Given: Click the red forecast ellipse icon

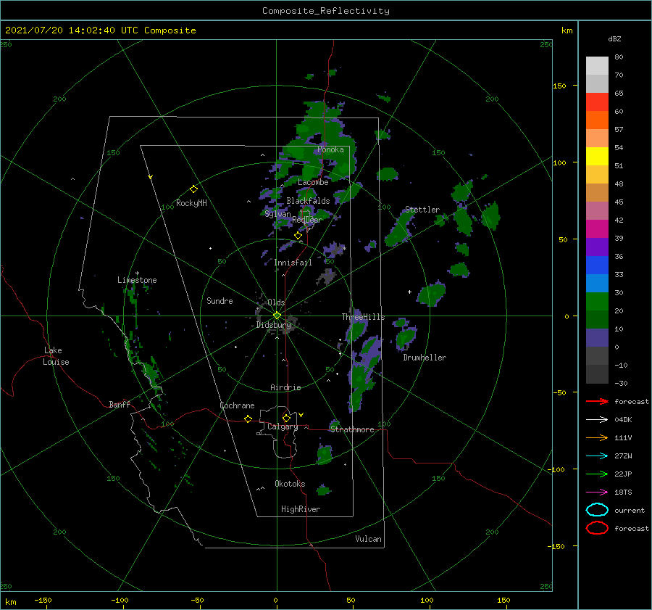Looking at the screenshot, I should 597,528.
